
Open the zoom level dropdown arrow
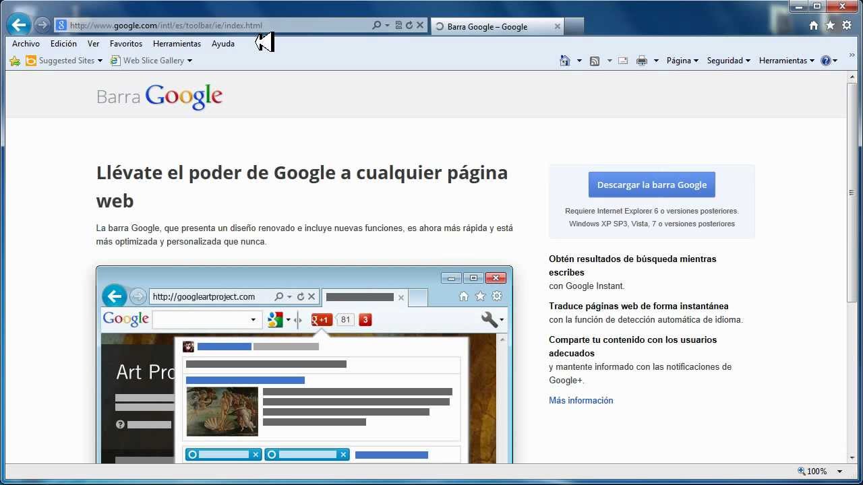pos(839,472)
